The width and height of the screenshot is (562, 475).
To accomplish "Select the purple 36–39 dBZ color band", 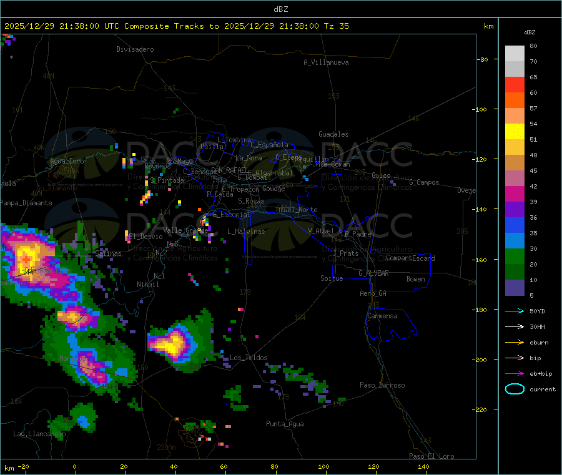I will 515,210.
